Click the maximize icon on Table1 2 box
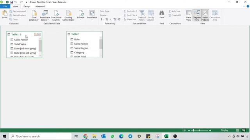This screenshot has height=140, width=250. point(39,35)
